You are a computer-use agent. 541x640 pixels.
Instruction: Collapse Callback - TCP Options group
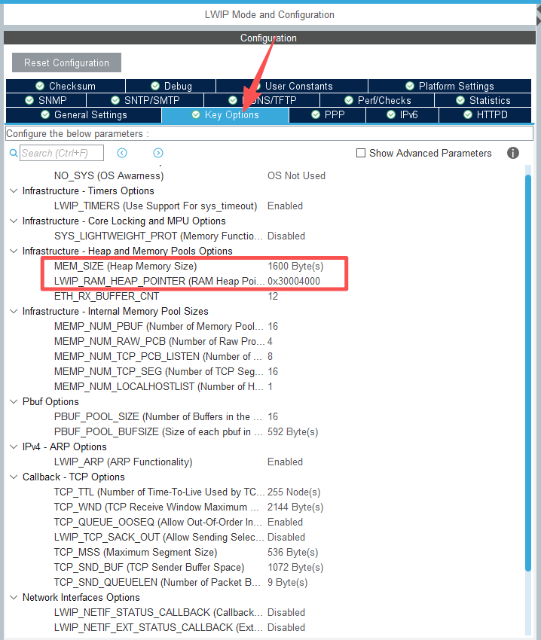click(x=14, y=477)
